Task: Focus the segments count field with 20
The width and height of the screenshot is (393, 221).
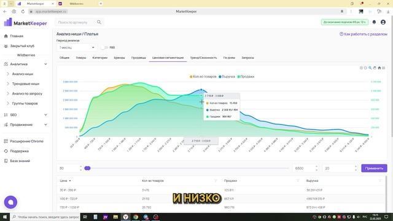Action: coord(339,168)
